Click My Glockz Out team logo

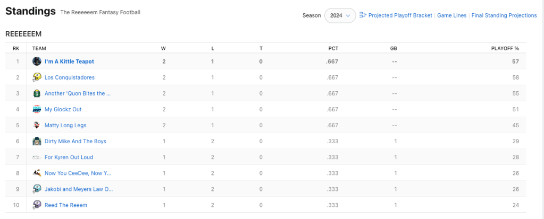(x=37, y=109)
